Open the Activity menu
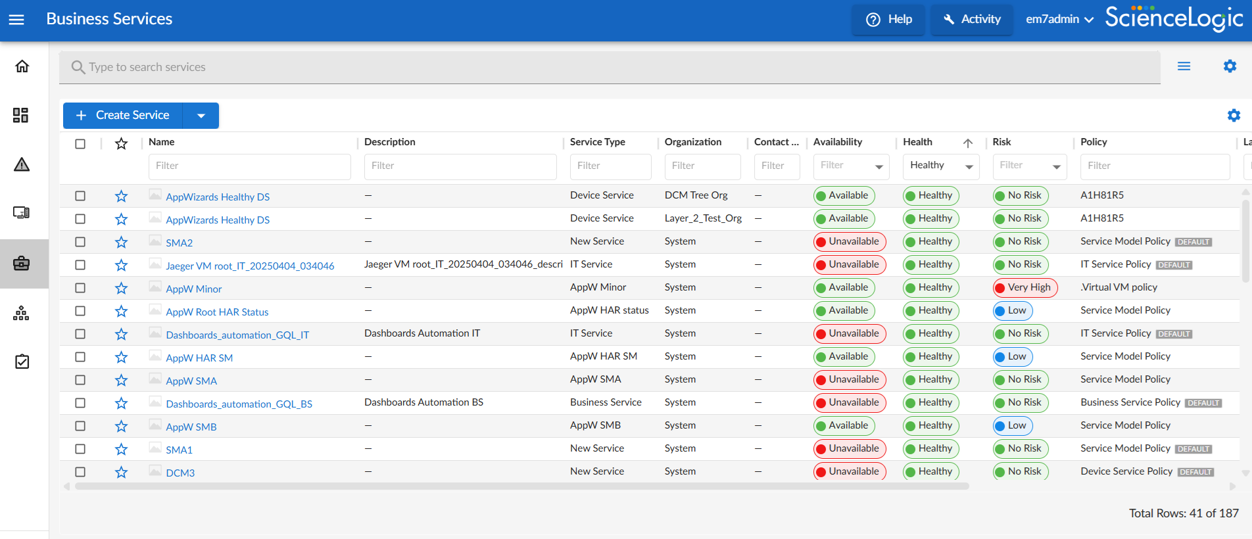 (x=972, y=20)
